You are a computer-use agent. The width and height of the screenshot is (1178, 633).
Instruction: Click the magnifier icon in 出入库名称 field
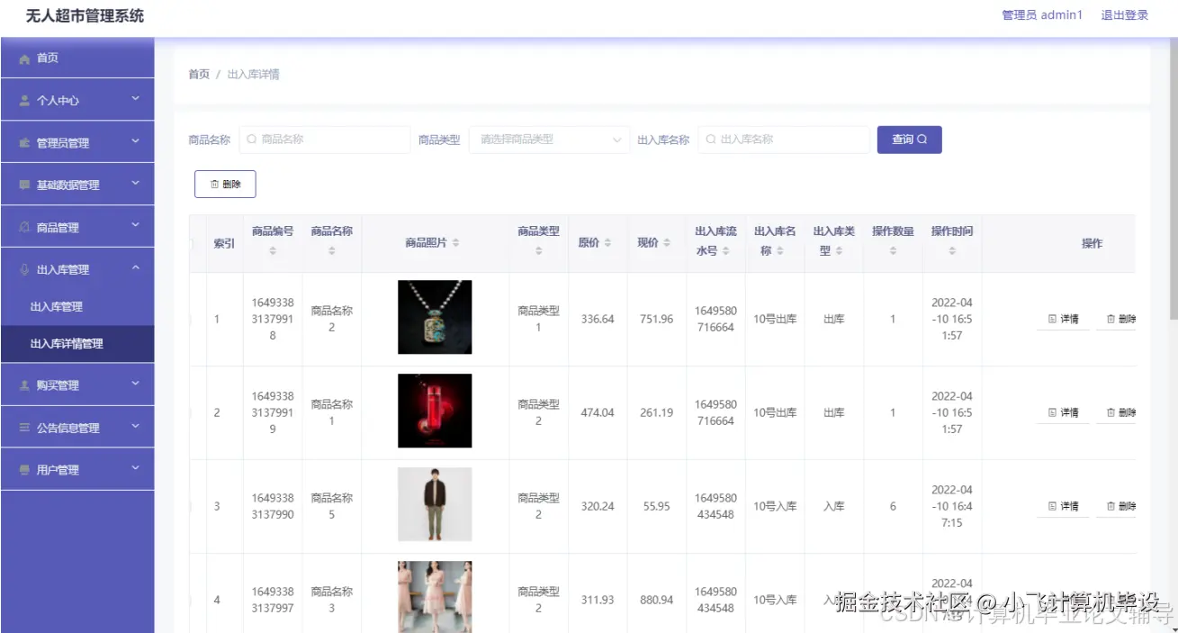tap(711, 140)
